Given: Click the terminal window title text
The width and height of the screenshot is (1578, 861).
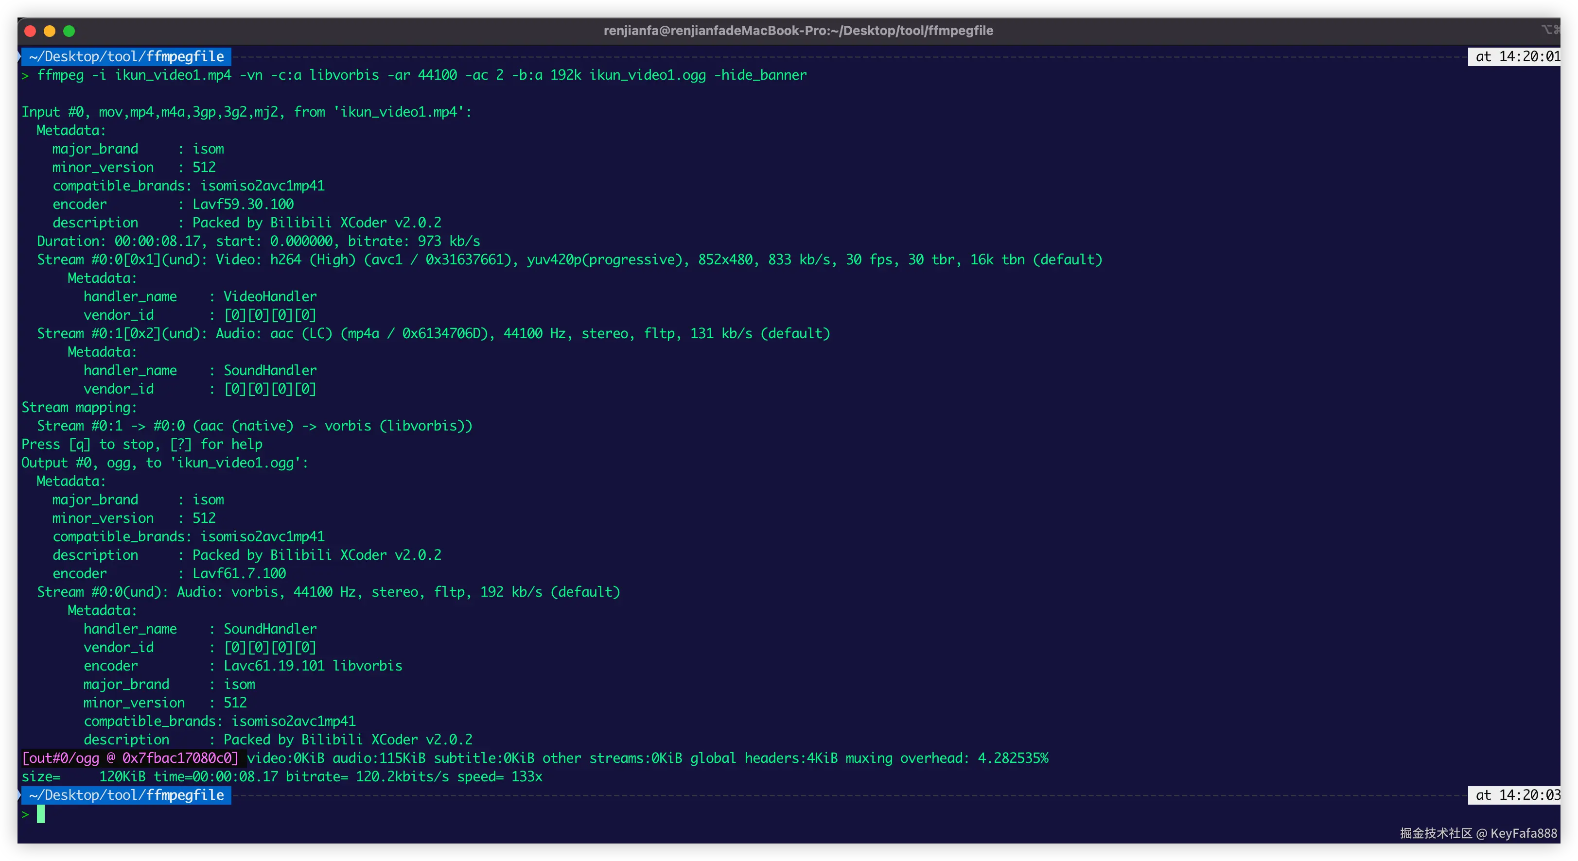Looking at the screenshot, I should [798, 31].
